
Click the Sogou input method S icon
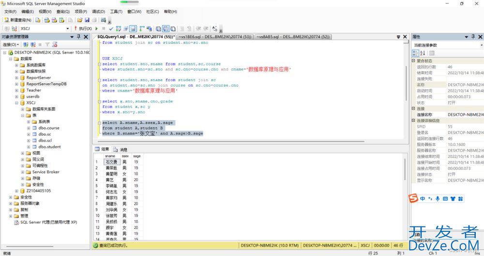pos(413,199)
